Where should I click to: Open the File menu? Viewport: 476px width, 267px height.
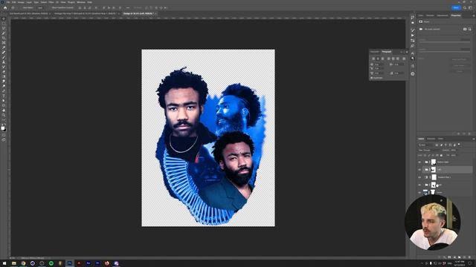coord(8,2)
